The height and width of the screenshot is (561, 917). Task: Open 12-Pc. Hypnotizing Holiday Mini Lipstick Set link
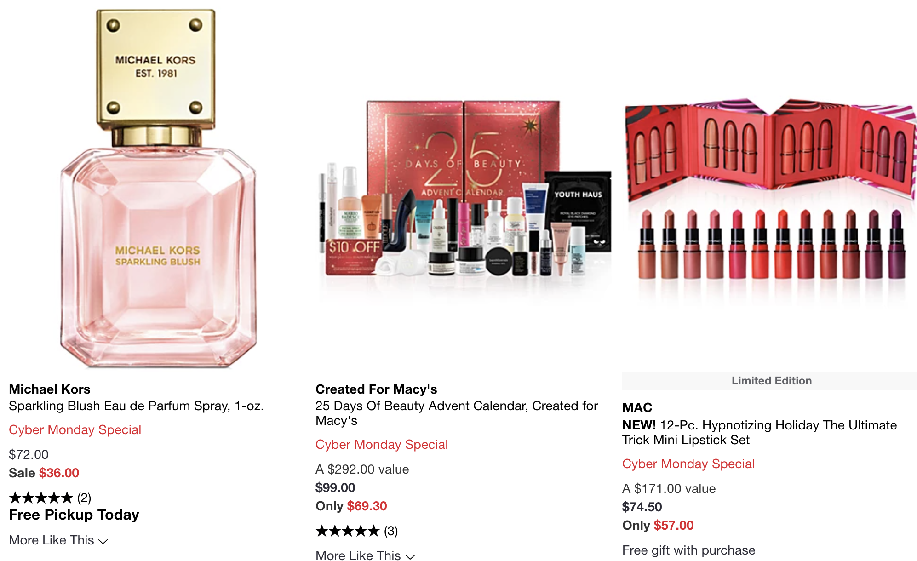[x=759, y=432]
